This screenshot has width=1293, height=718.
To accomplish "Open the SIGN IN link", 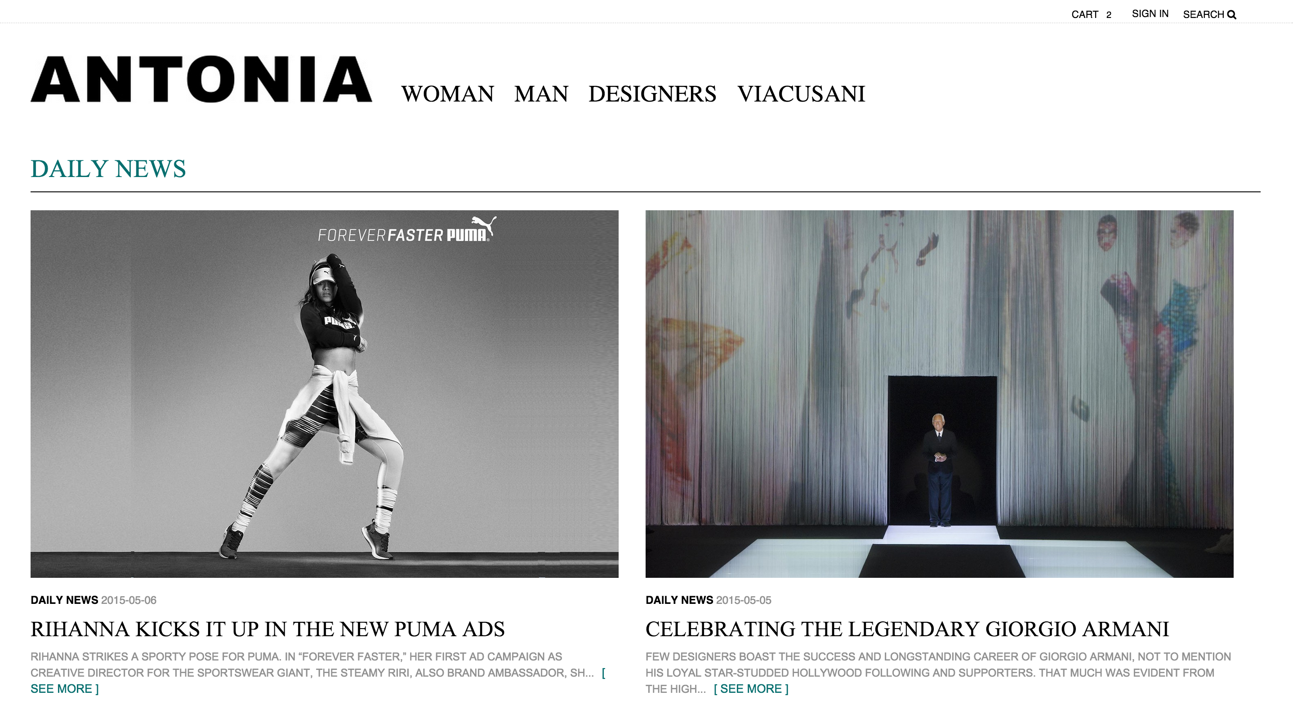I will tap(1150, 13).
